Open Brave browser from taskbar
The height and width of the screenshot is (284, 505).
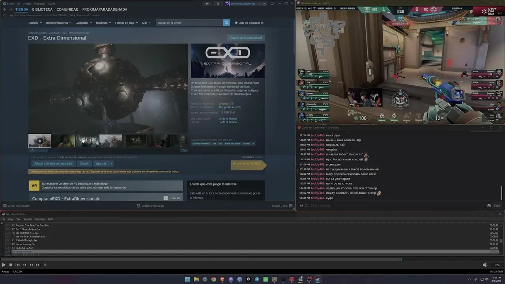coord(222,279)
